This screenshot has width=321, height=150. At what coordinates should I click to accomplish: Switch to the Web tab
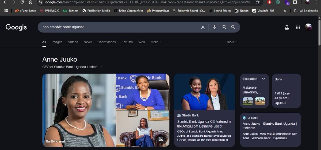coord(142,42)
